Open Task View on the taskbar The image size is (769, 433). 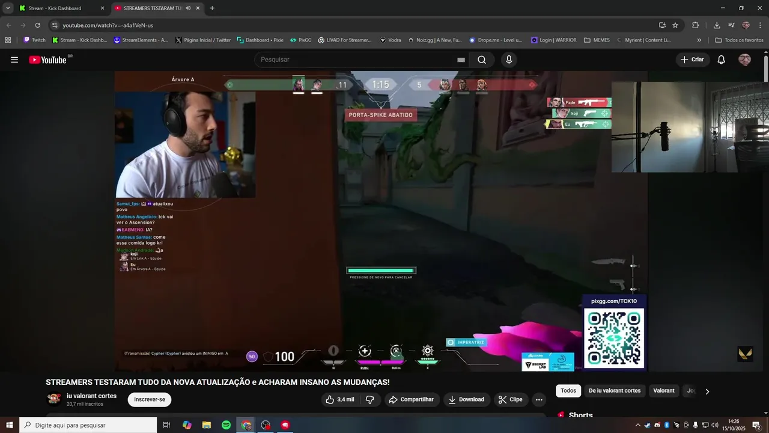(x=166, y=425)
